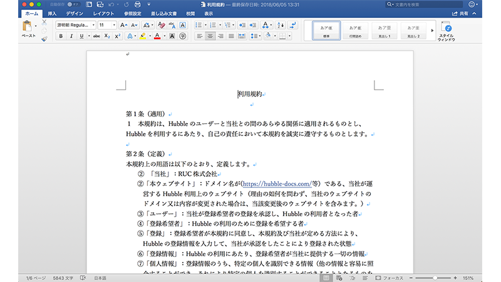Open the font size 11 dropdown
The height and width of the screenshot is (282, 501).
114,25
